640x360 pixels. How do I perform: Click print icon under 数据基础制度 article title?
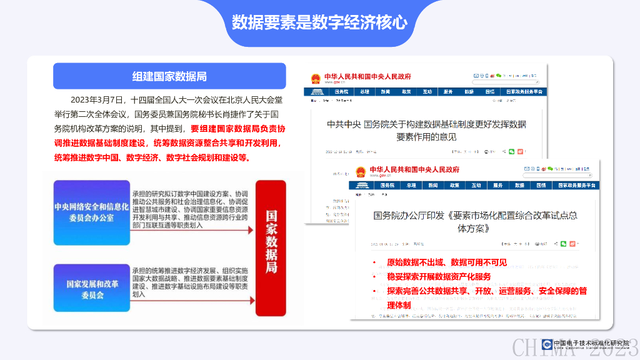486,152
